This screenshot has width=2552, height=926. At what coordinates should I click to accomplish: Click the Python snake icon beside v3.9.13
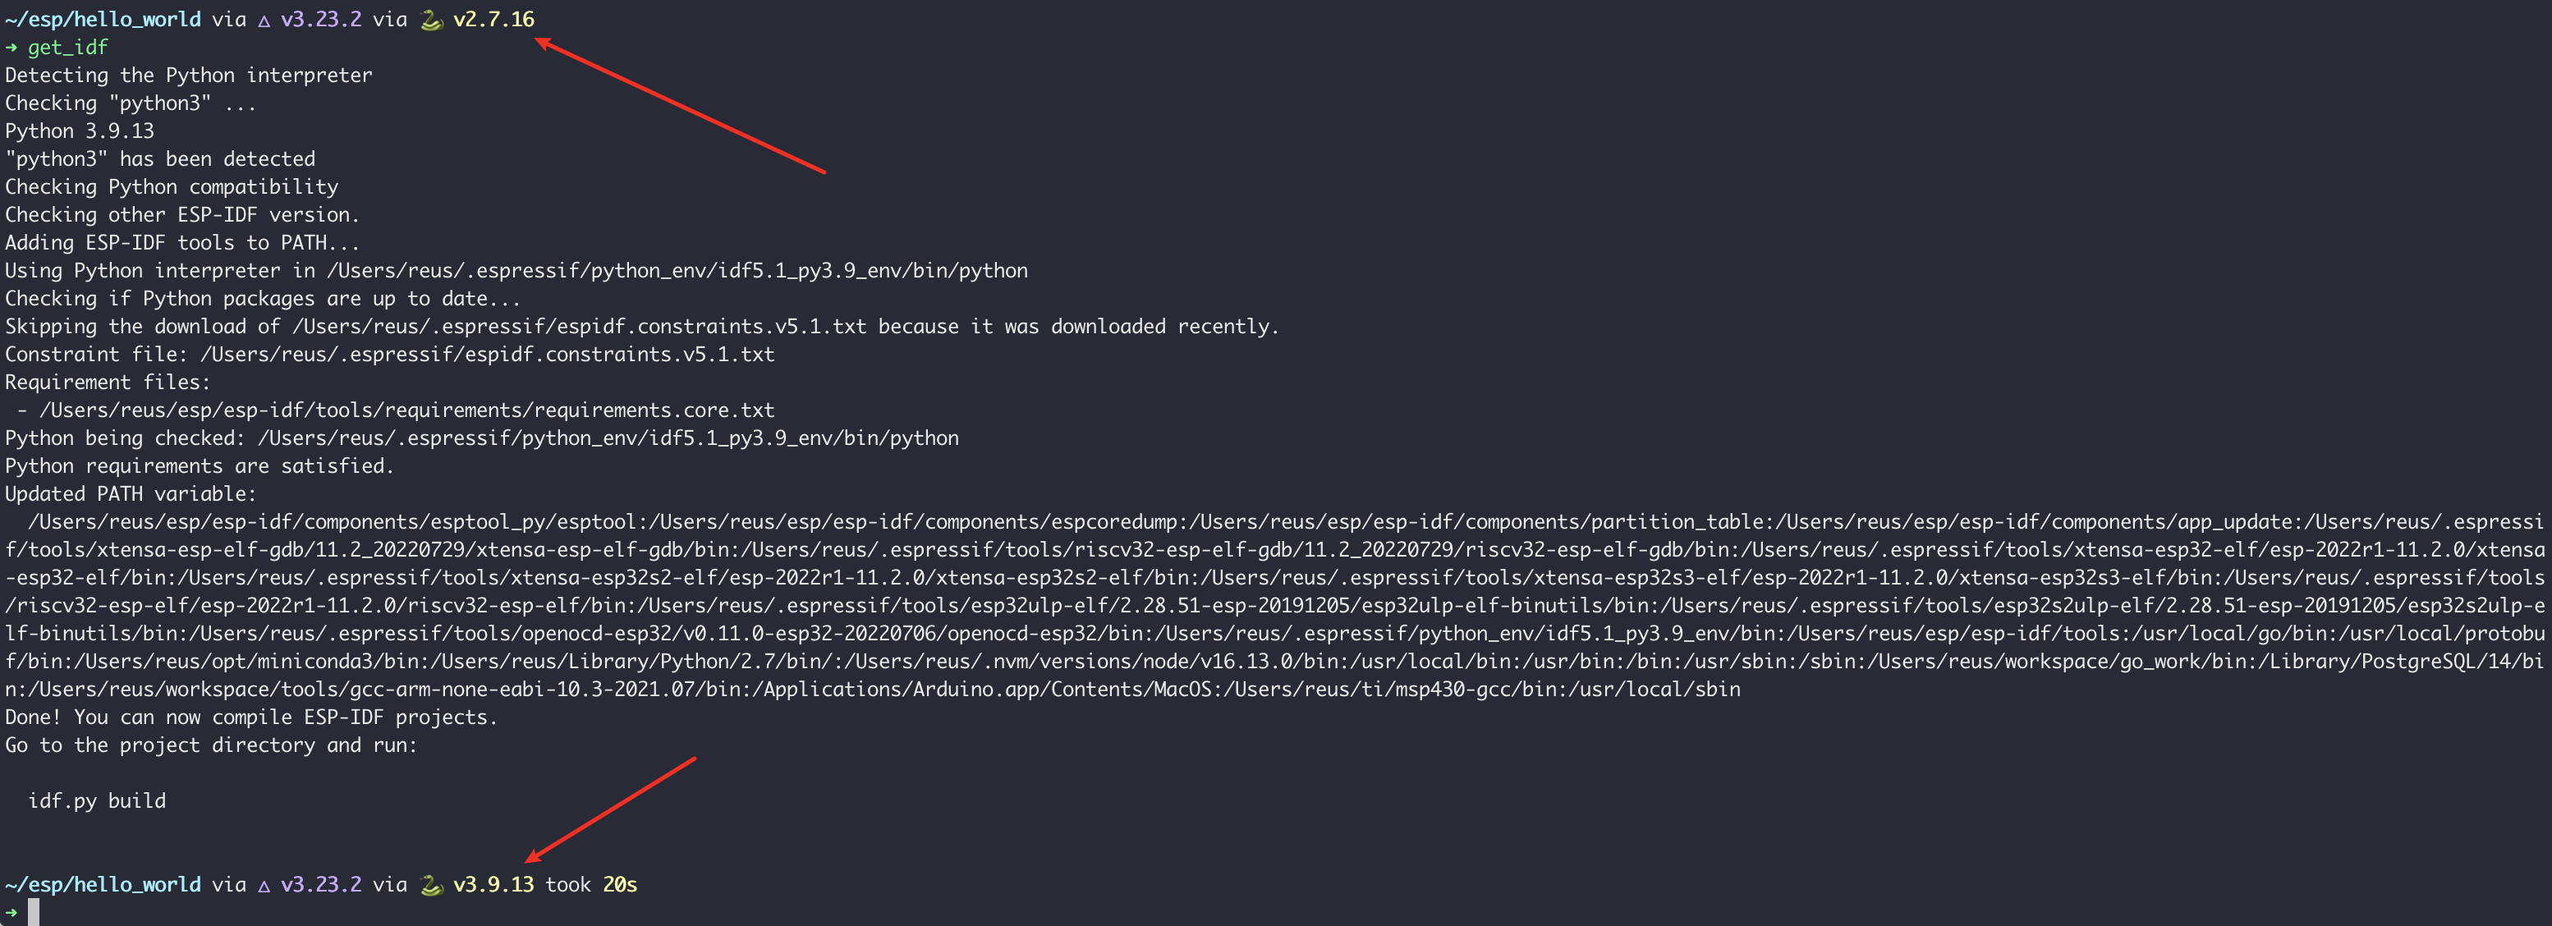click(x=431, y=884)
